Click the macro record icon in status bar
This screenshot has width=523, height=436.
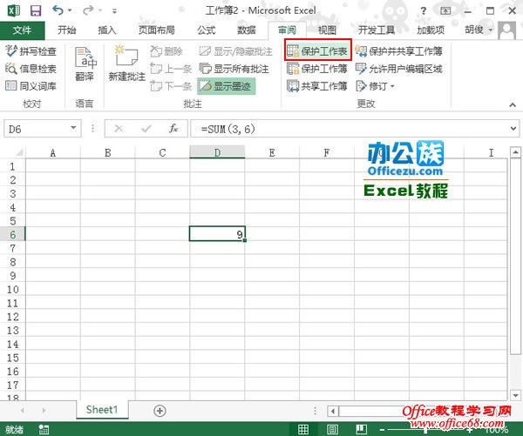point(44,429)
